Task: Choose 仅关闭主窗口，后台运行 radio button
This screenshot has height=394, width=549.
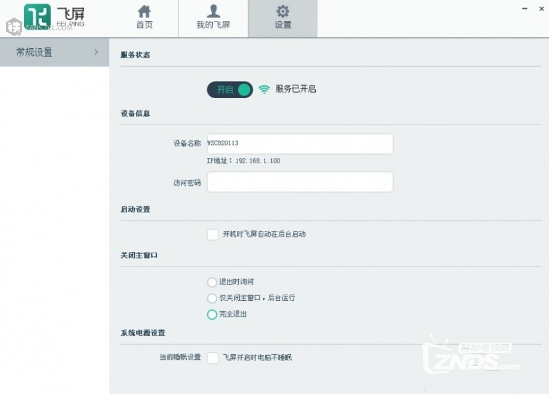Action: [212, 298]
